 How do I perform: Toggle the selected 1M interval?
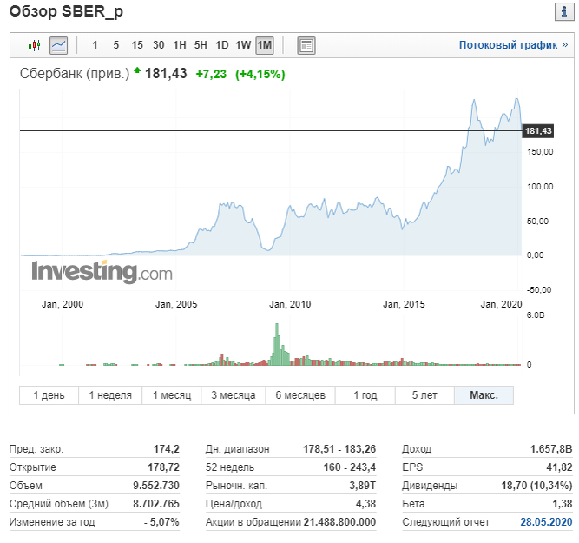(265, 45)
